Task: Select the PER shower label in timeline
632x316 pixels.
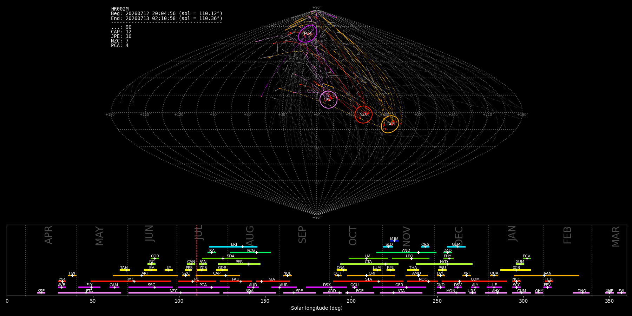Action: [239, 262]
